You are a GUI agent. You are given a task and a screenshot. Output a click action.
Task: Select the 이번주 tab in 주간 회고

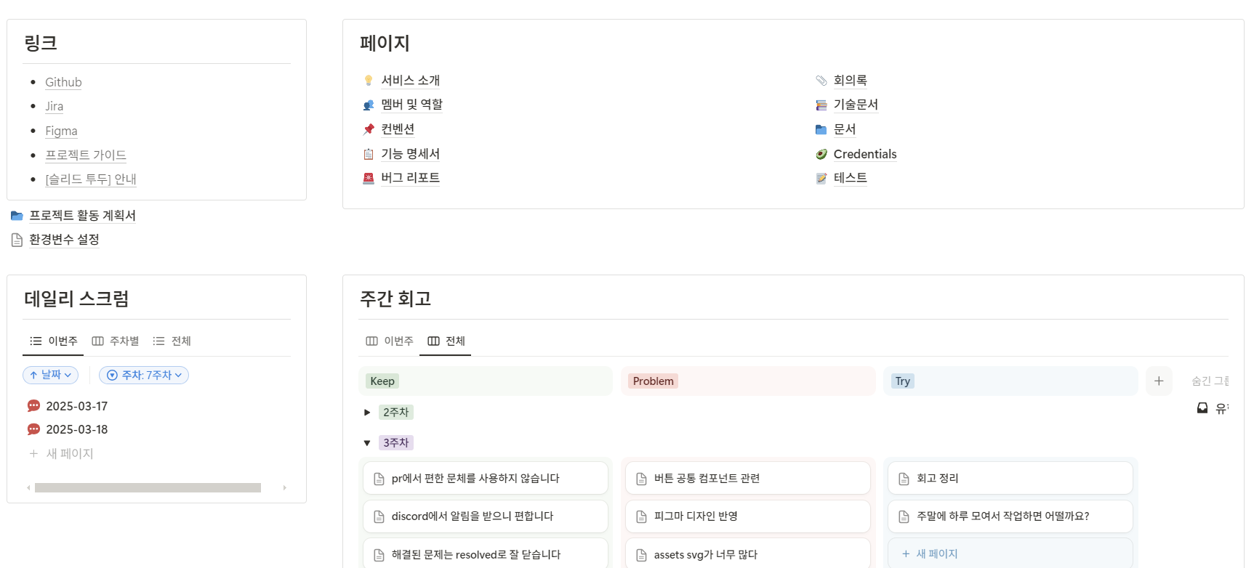(x=390, y=341)
